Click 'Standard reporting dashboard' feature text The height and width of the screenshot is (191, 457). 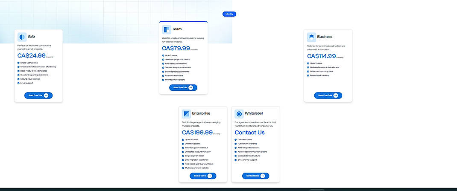(x=35, y=75)
